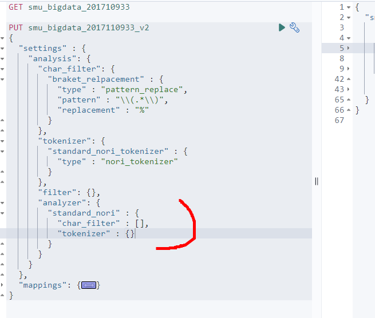
Task: Expand the "mappings" line fold arrow
Action: [x=2, y=285]
